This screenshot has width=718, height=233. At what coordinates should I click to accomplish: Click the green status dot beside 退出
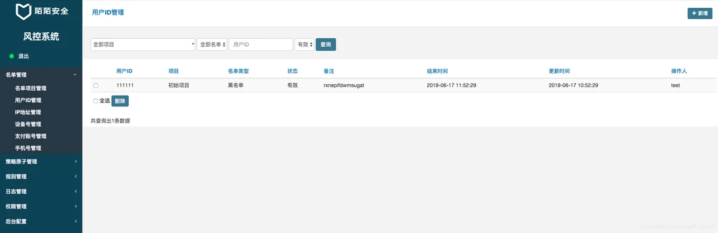(x=11, y=56)
